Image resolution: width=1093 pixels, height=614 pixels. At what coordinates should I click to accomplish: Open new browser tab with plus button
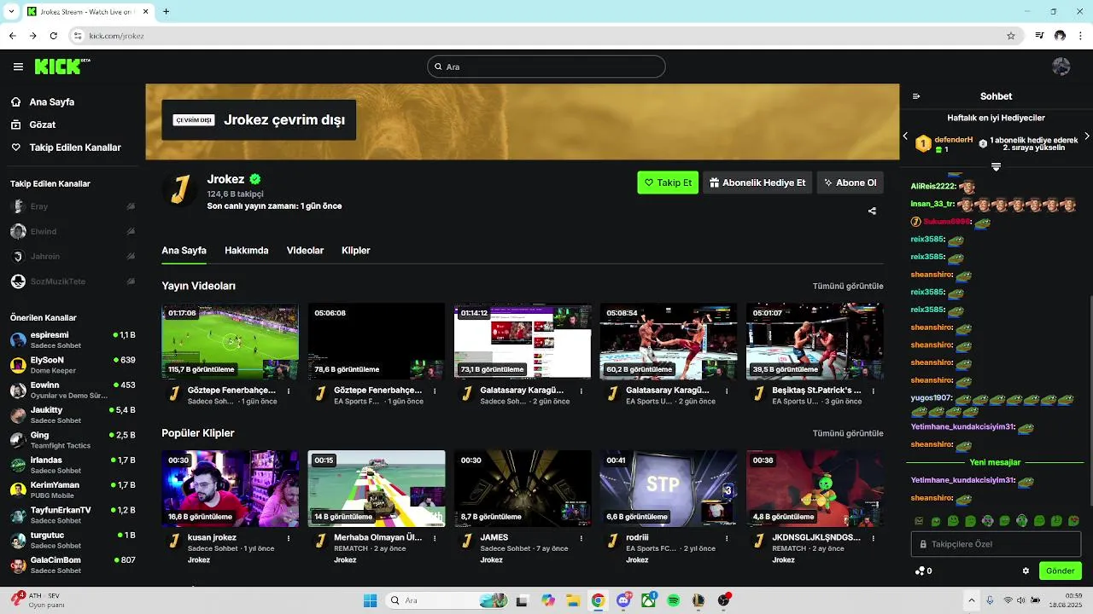click(x=166, y=11)
